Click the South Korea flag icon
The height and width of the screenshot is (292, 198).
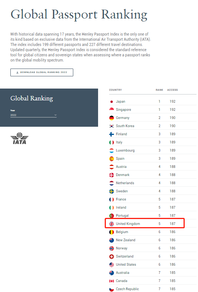point(111,126)
